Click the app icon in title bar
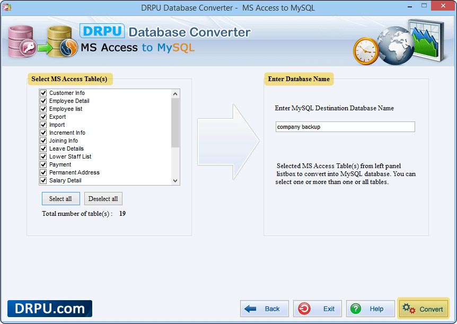Image resolution: width=457 pixels, height=324 pixels. [6, 7]
